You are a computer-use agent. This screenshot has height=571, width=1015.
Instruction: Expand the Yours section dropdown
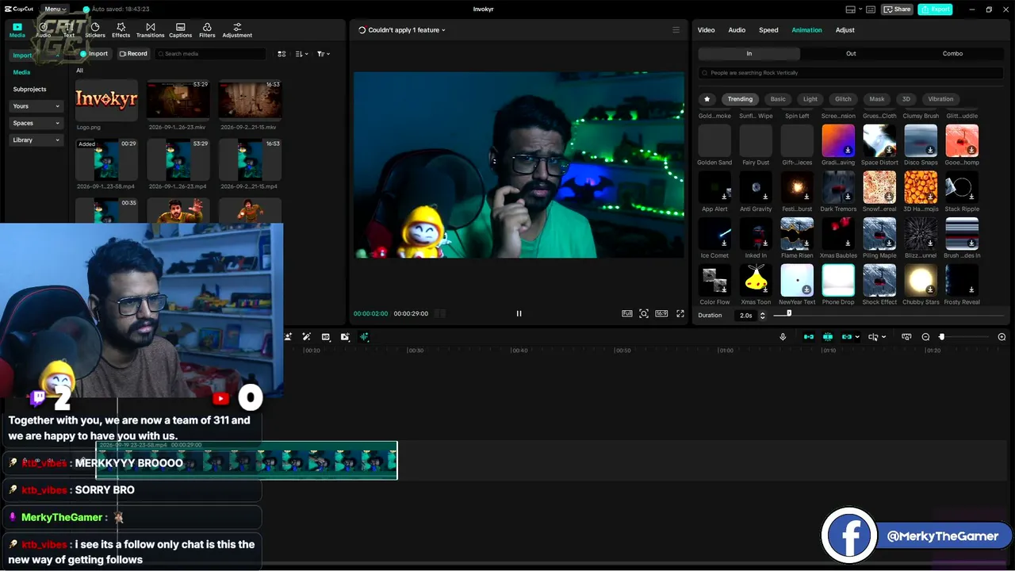click(36, 106)
